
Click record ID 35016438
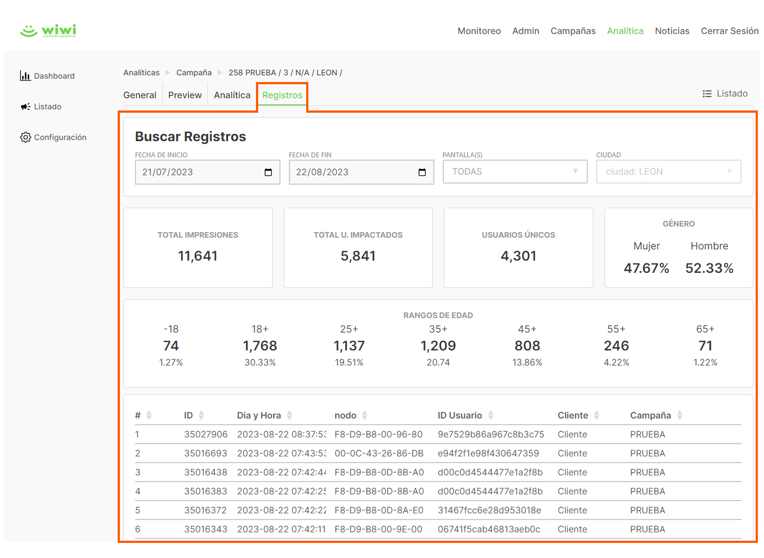click(206, 472)
